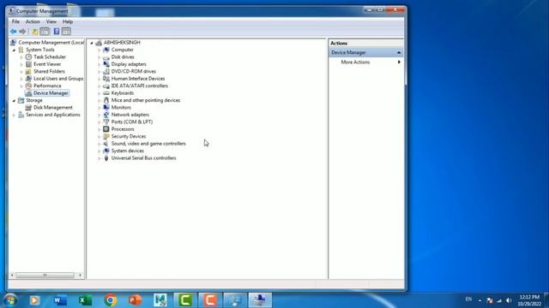Click the Network adapters icon
Screen dimensions: 549x308
pyautogui.click(x=106, y=115)
